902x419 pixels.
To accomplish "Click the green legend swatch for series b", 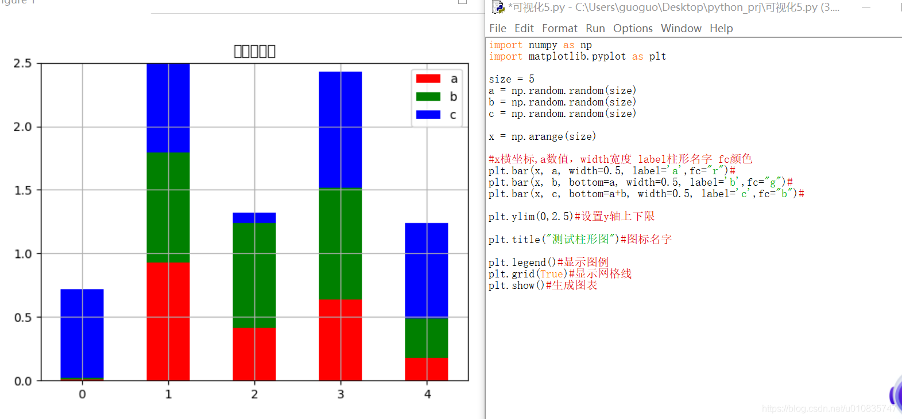I will (428, 96).
